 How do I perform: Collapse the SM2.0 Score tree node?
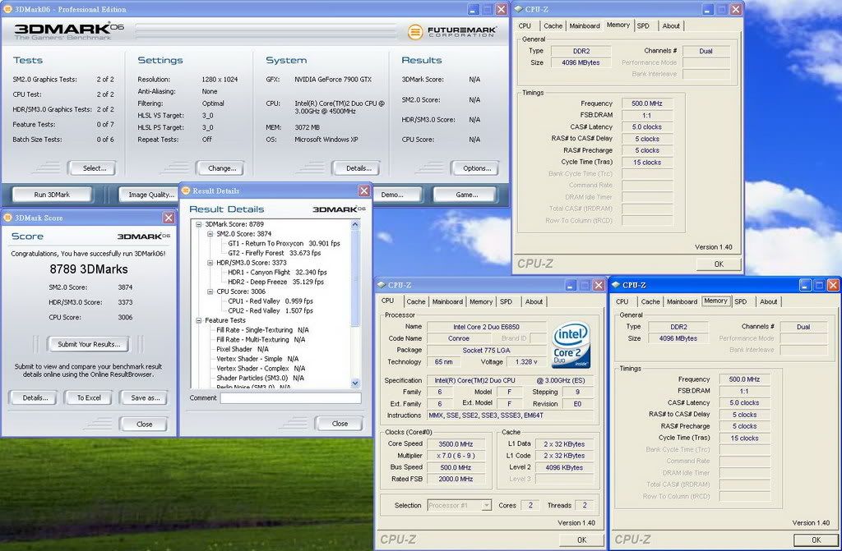(210, 234)
